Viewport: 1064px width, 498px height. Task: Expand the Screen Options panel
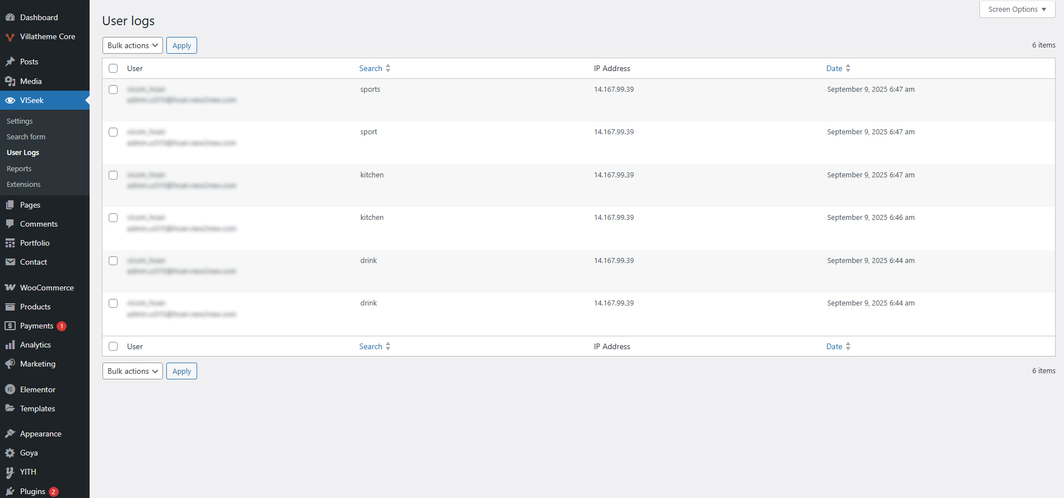click(1017, 10)
